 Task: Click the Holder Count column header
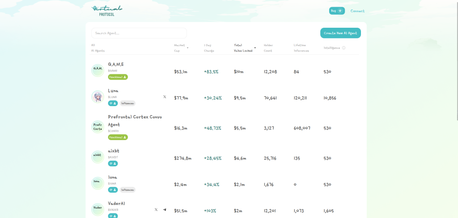coord(268,48)
